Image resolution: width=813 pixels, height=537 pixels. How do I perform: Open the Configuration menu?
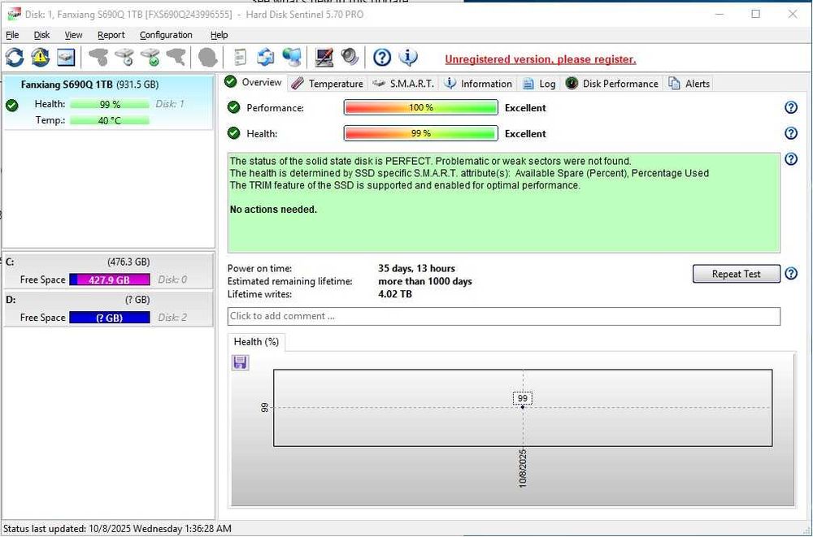[x=166, y=35]
